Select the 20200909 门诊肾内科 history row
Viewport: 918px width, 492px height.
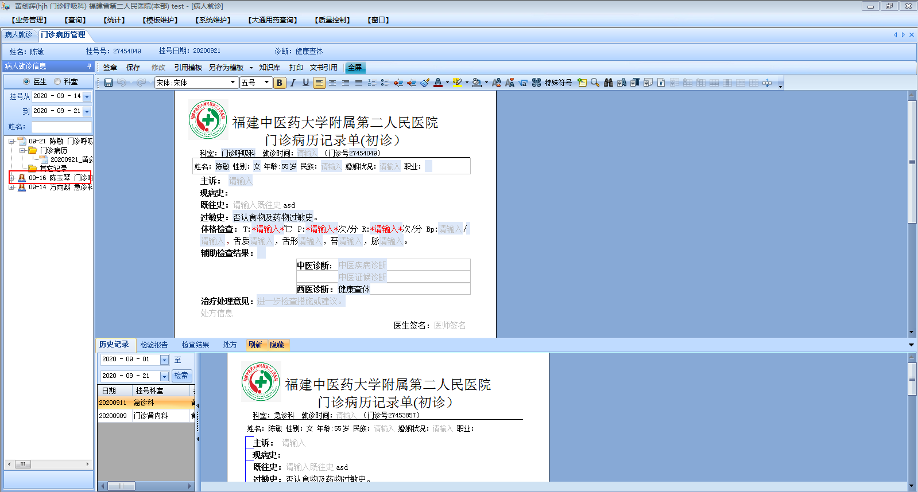[x=146, y=416]
